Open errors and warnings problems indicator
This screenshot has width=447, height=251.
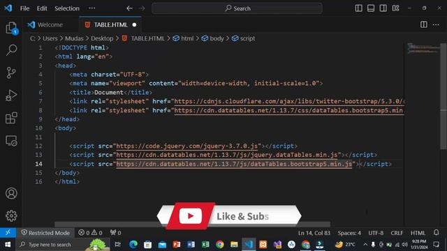pyautogui.click(x=90, y=233)
